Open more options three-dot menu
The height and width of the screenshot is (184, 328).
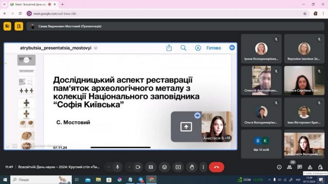pyautogui.click(x=203, y=167)
